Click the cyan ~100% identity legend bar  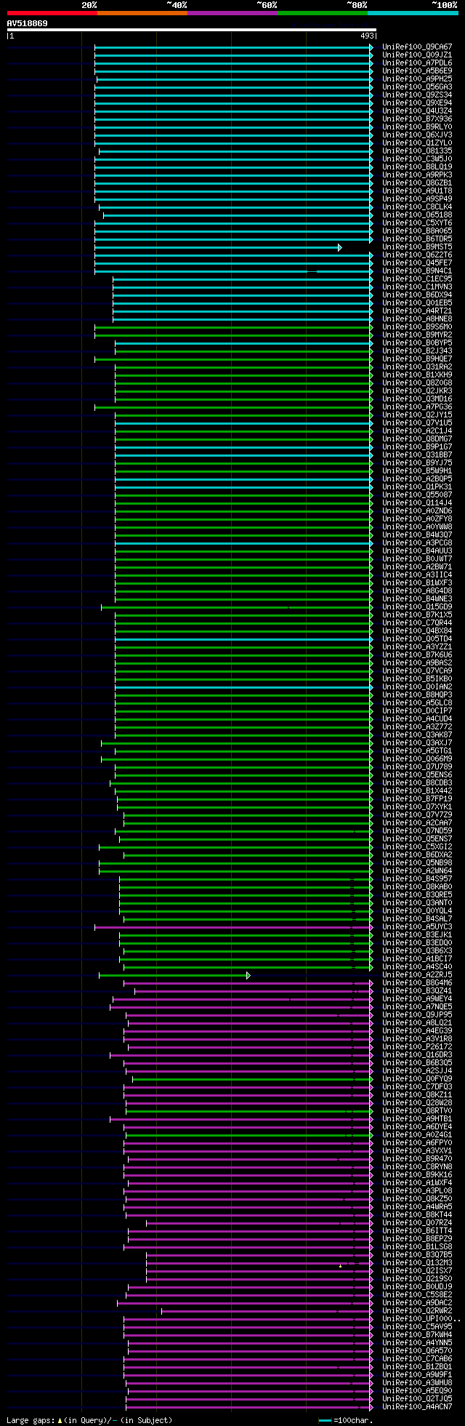tap(413, 13)
